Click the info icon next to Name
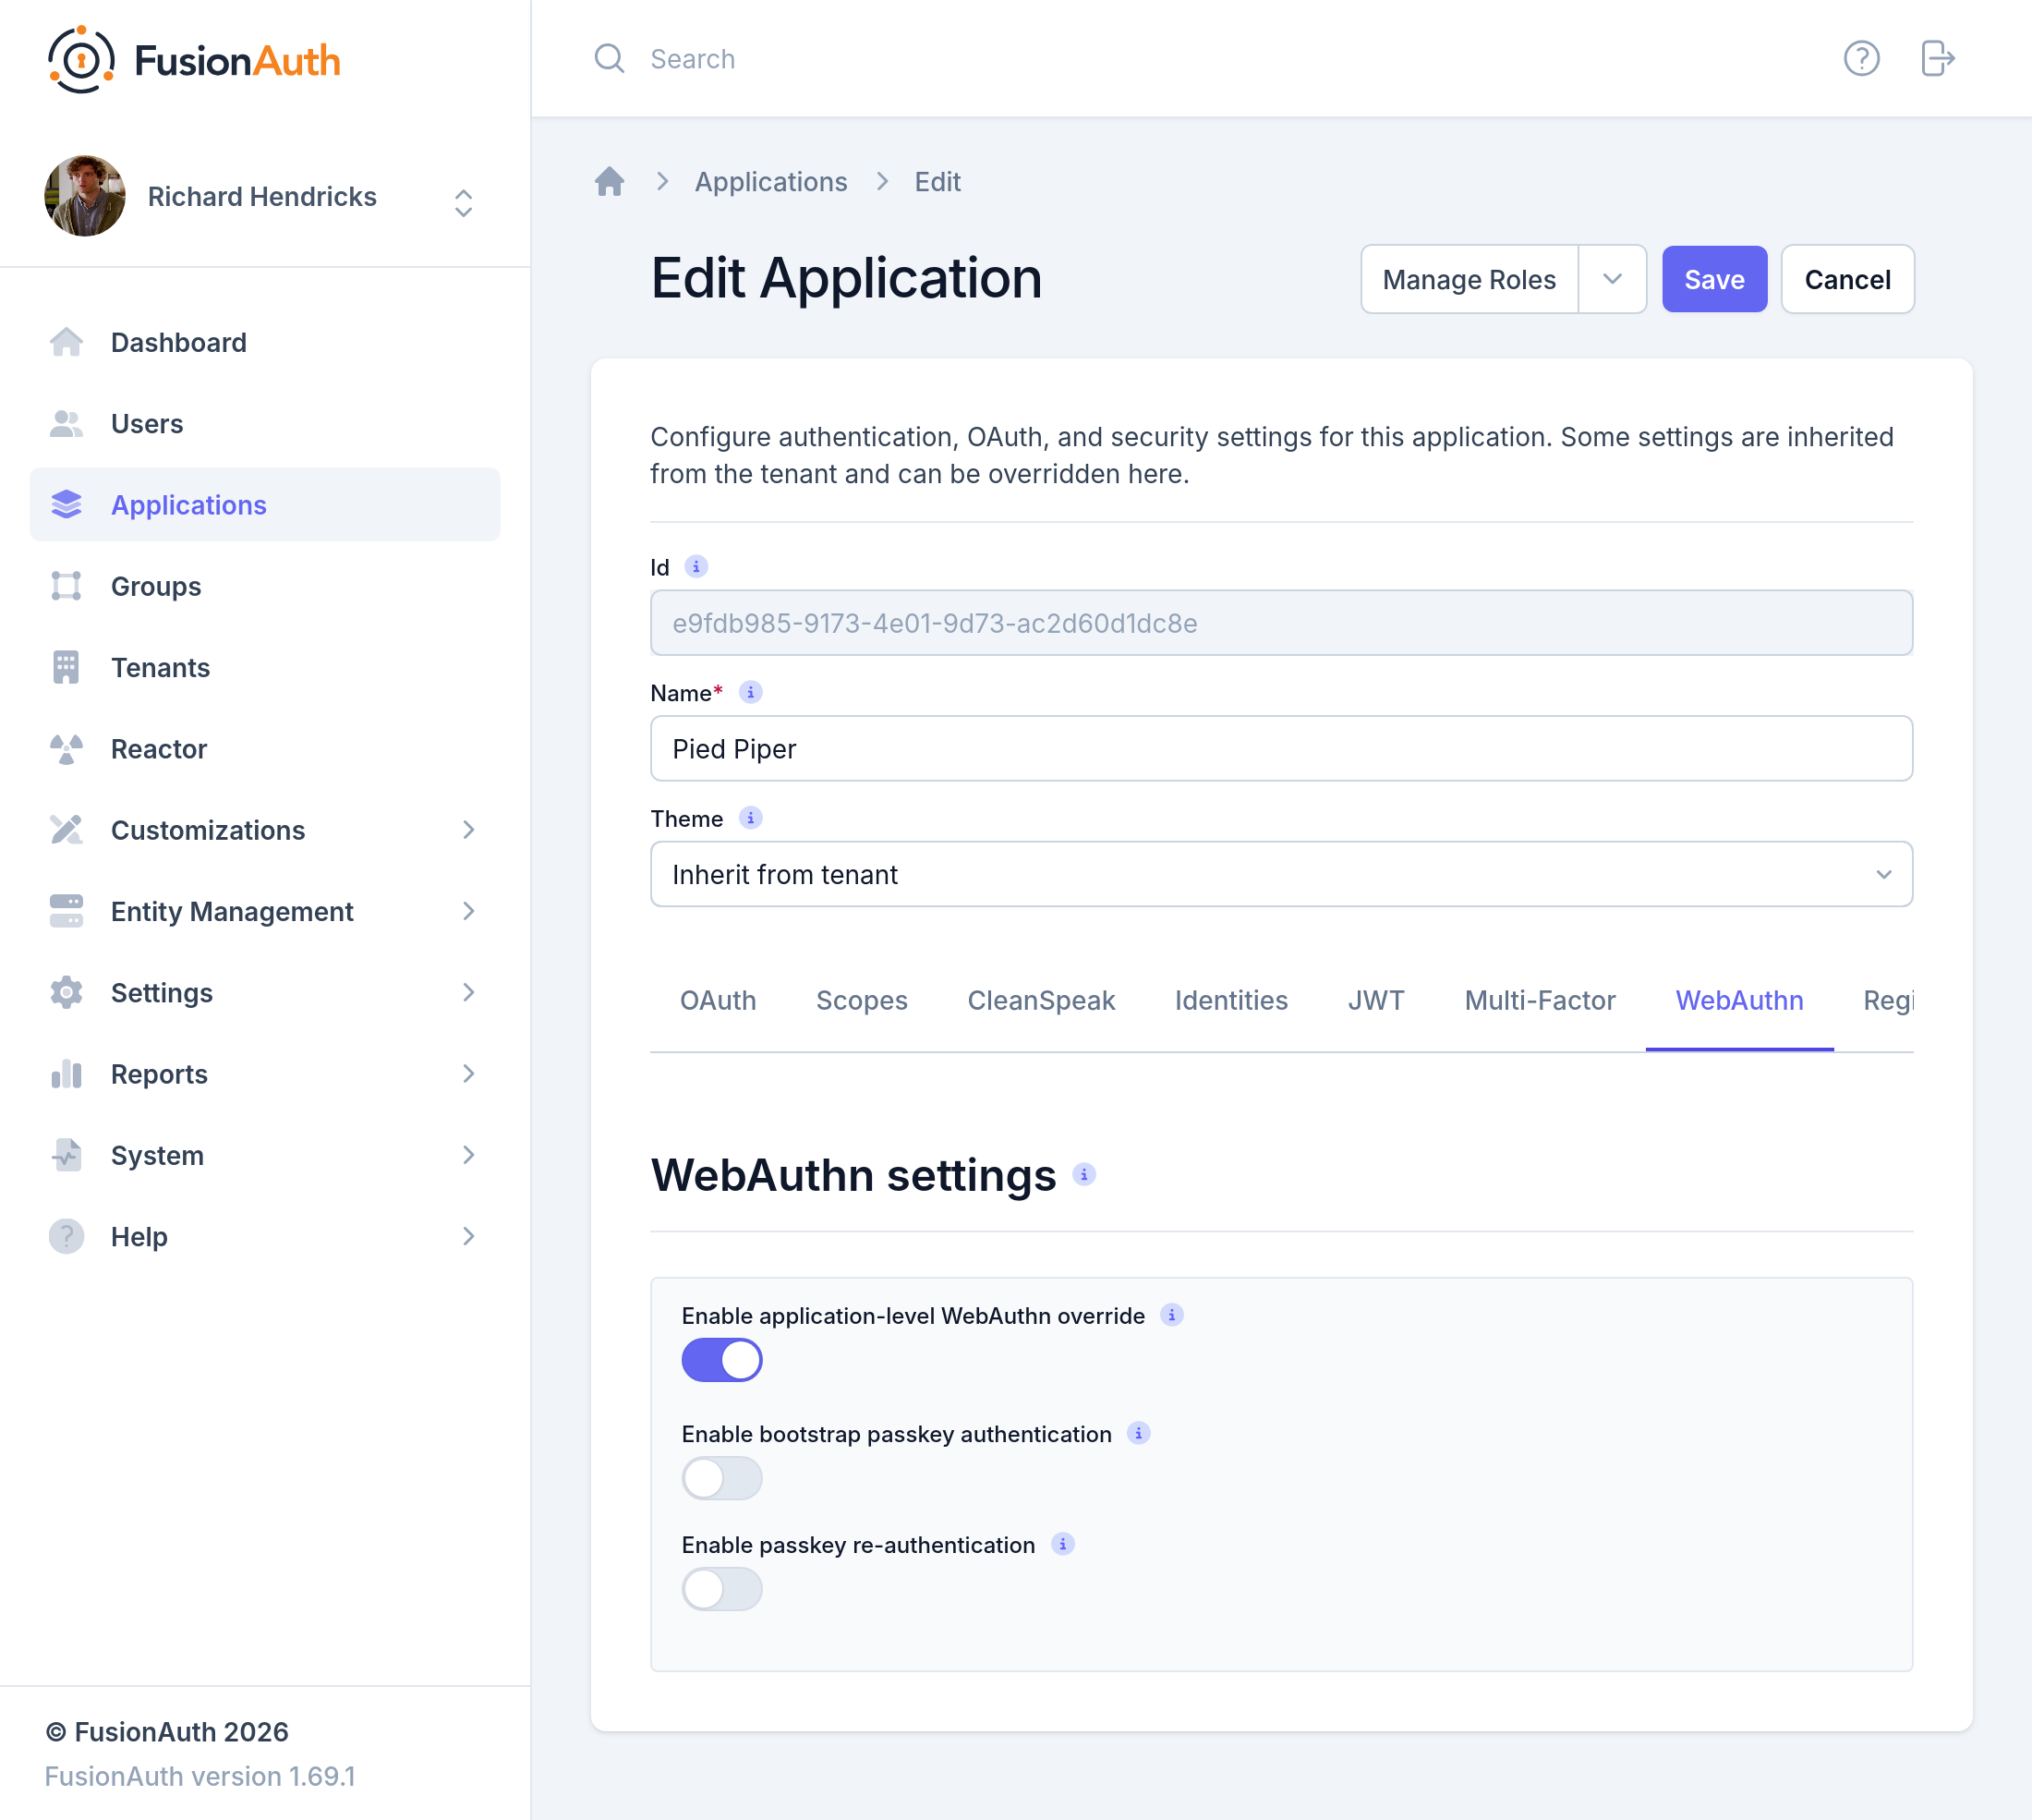 point(751,692)
